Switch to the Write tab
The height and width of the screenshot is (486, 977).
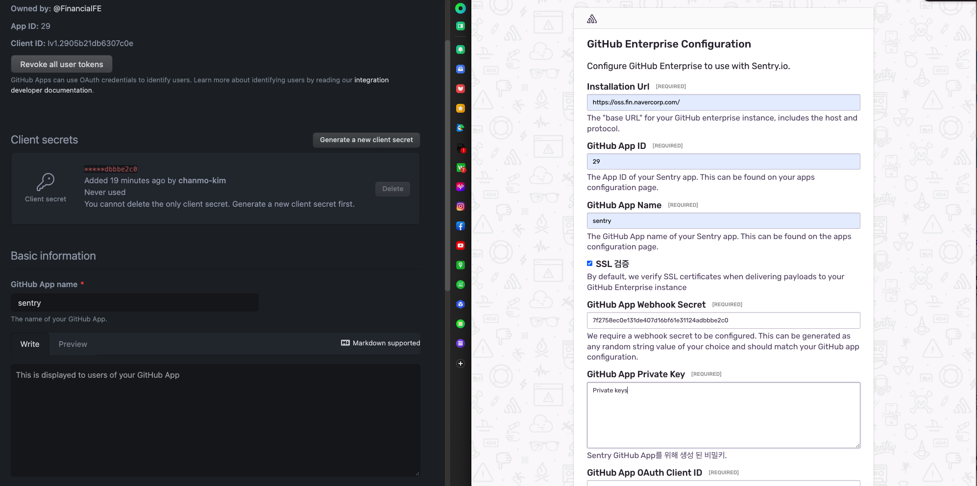[30, 344]
